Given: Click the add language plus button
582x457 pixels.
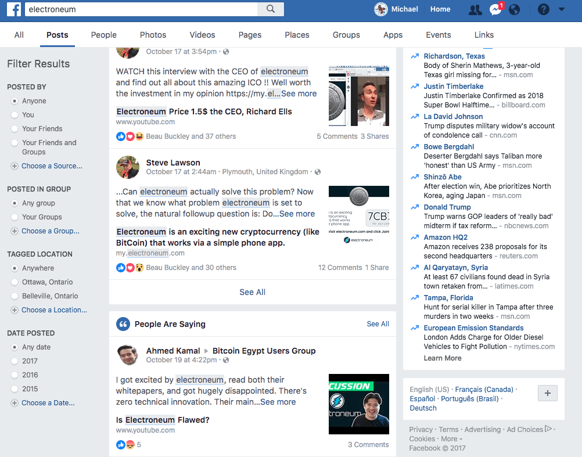Looking at the screenshot, I should click(x=548, y=393).
